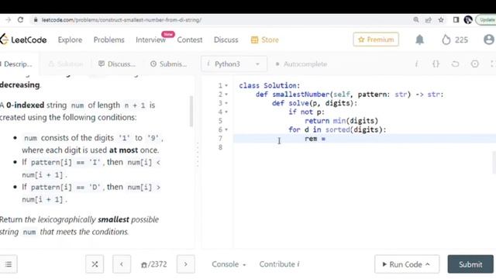Image resolution: width=496 pixels, height=279 pixels.
Task: Expand the Console panel
Action: [x=229, y=264]
